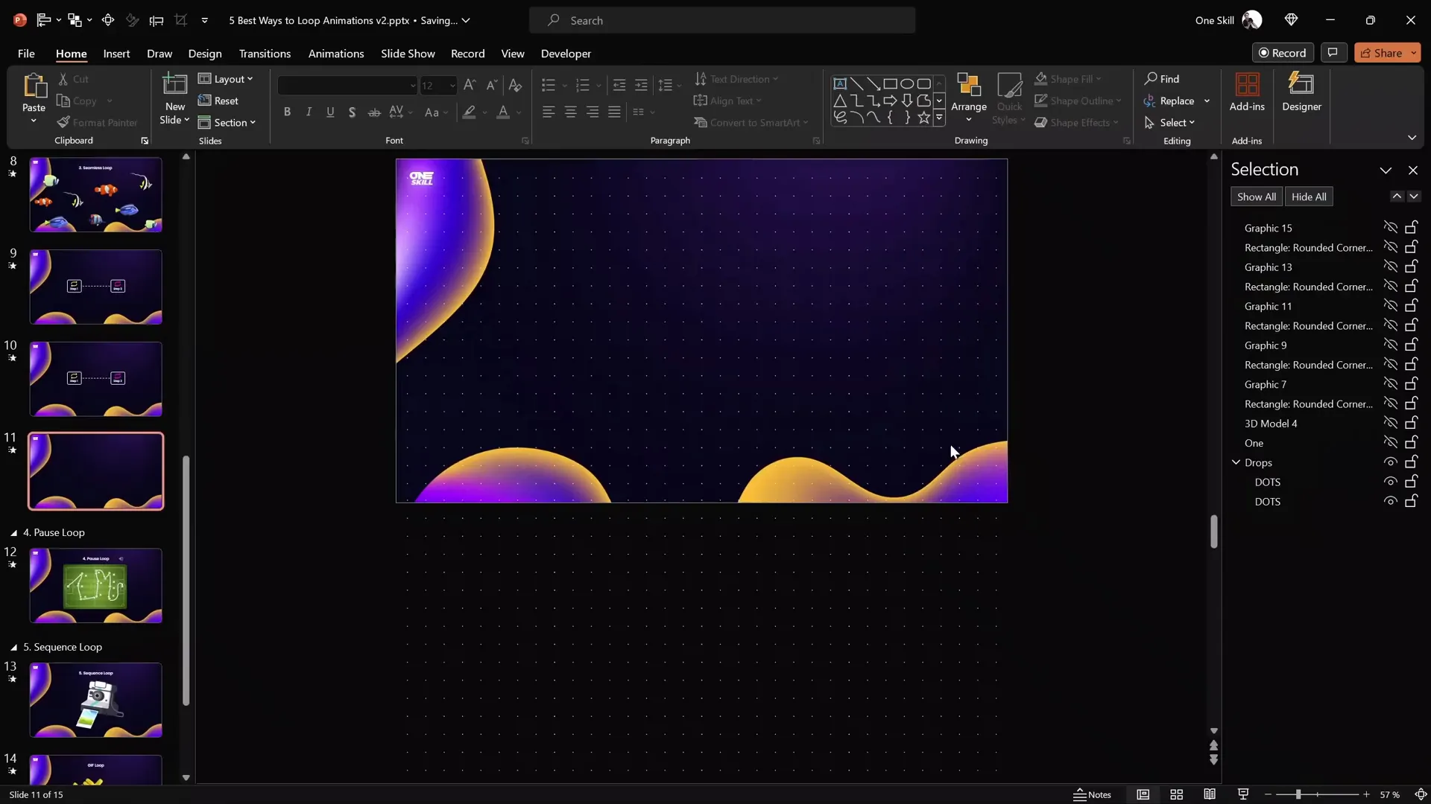Fit slide to current window
The height and width of the screenshot is (804, 1431).
pos(1421,794)
